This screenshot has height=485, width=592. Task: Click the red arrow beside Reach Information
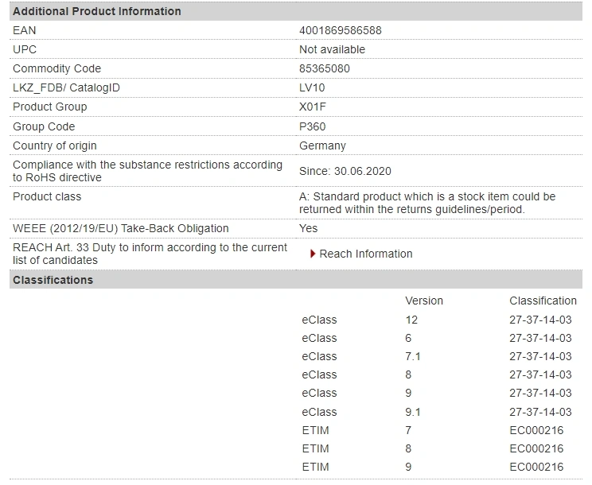(x=313, y=254)
